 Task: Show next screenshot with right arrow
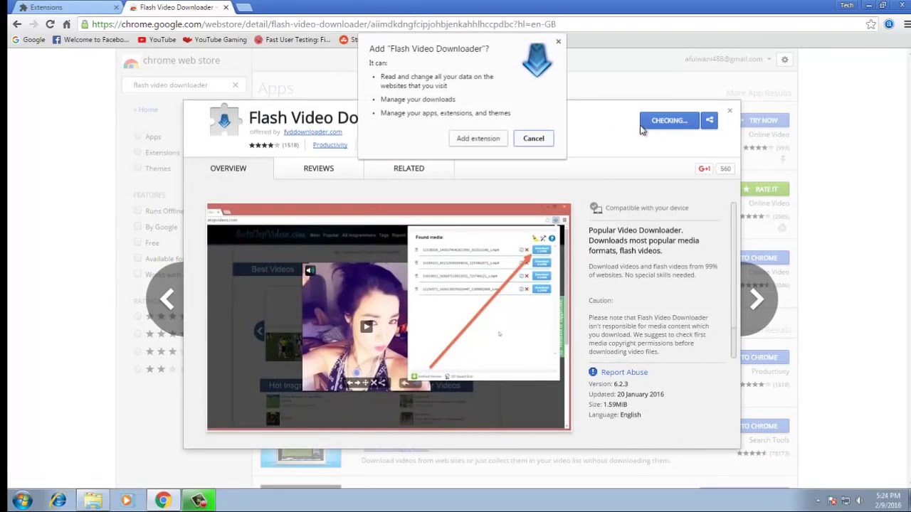point(757,299)
